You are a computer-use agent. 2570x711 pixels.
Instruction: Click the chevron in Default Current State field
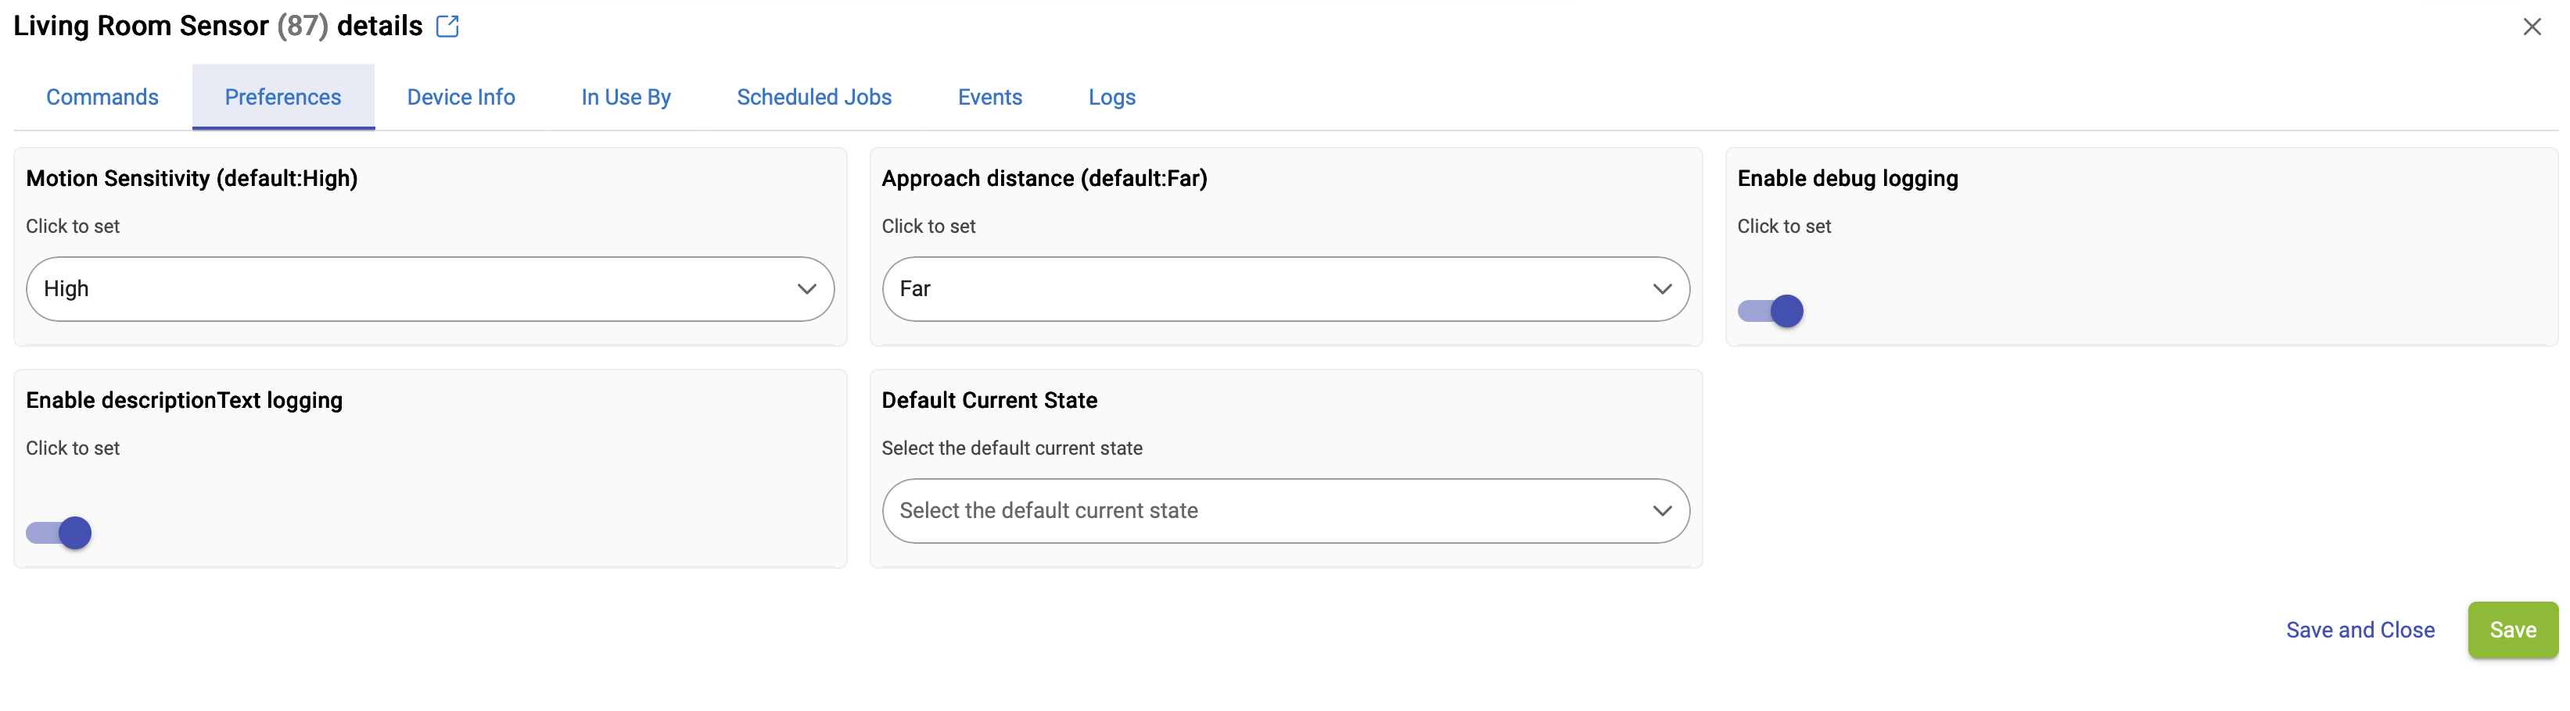(1661, 510)
